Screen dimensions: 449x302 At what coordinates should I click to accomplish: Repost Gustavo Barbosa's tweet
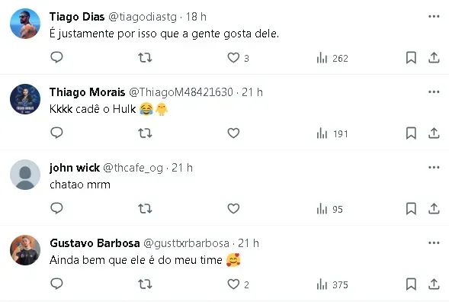(145, 284)
